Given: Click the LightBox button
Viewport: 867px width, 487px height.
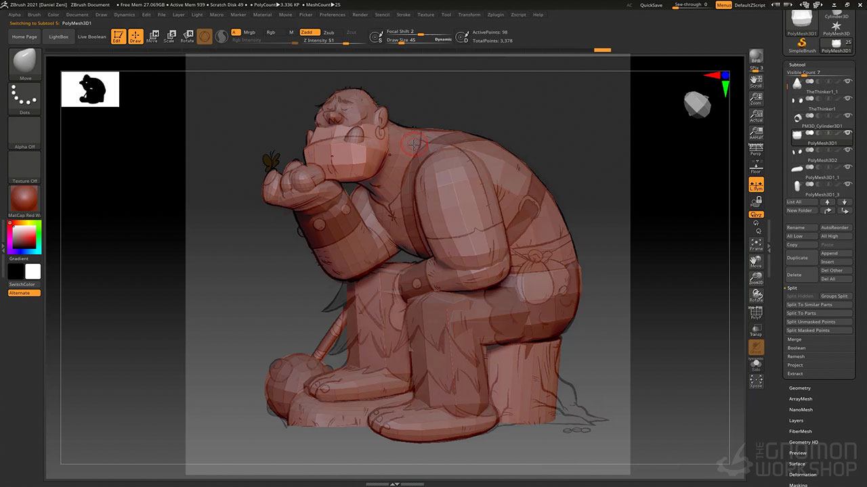Looking at the screenshot, I should (x=59, y=37).
